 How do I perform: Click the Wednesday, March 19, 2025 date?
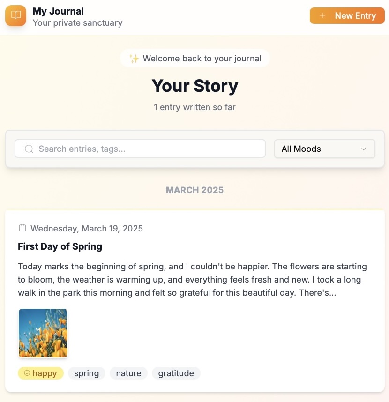pos(87,229)
